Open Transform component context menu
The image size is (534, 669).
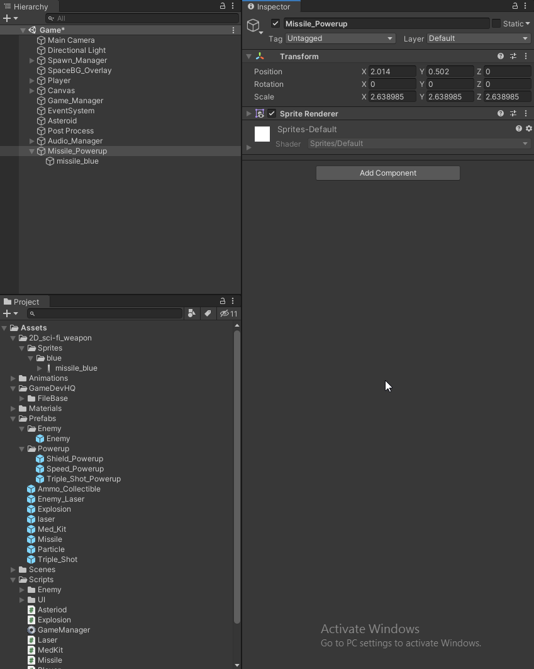525,56
